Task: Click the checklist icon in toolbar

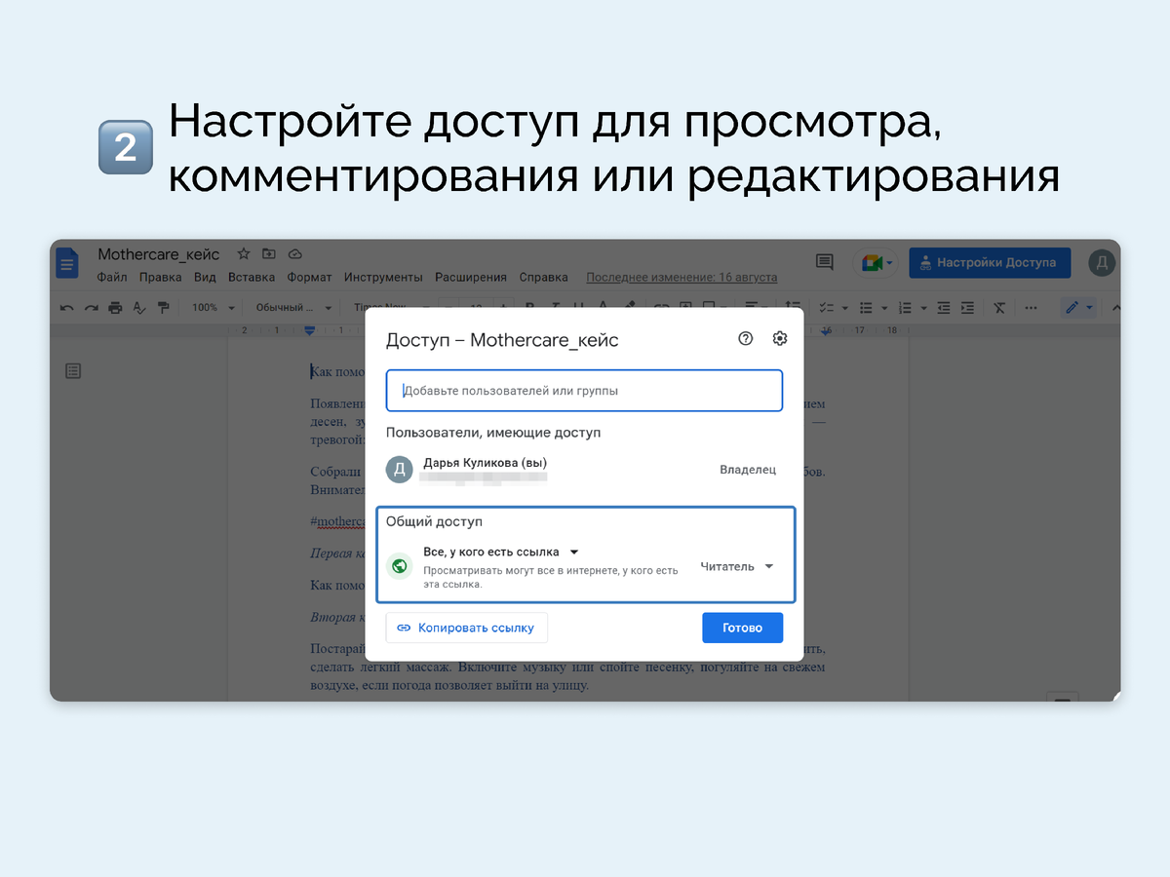Action: click(x=827, y=308)
